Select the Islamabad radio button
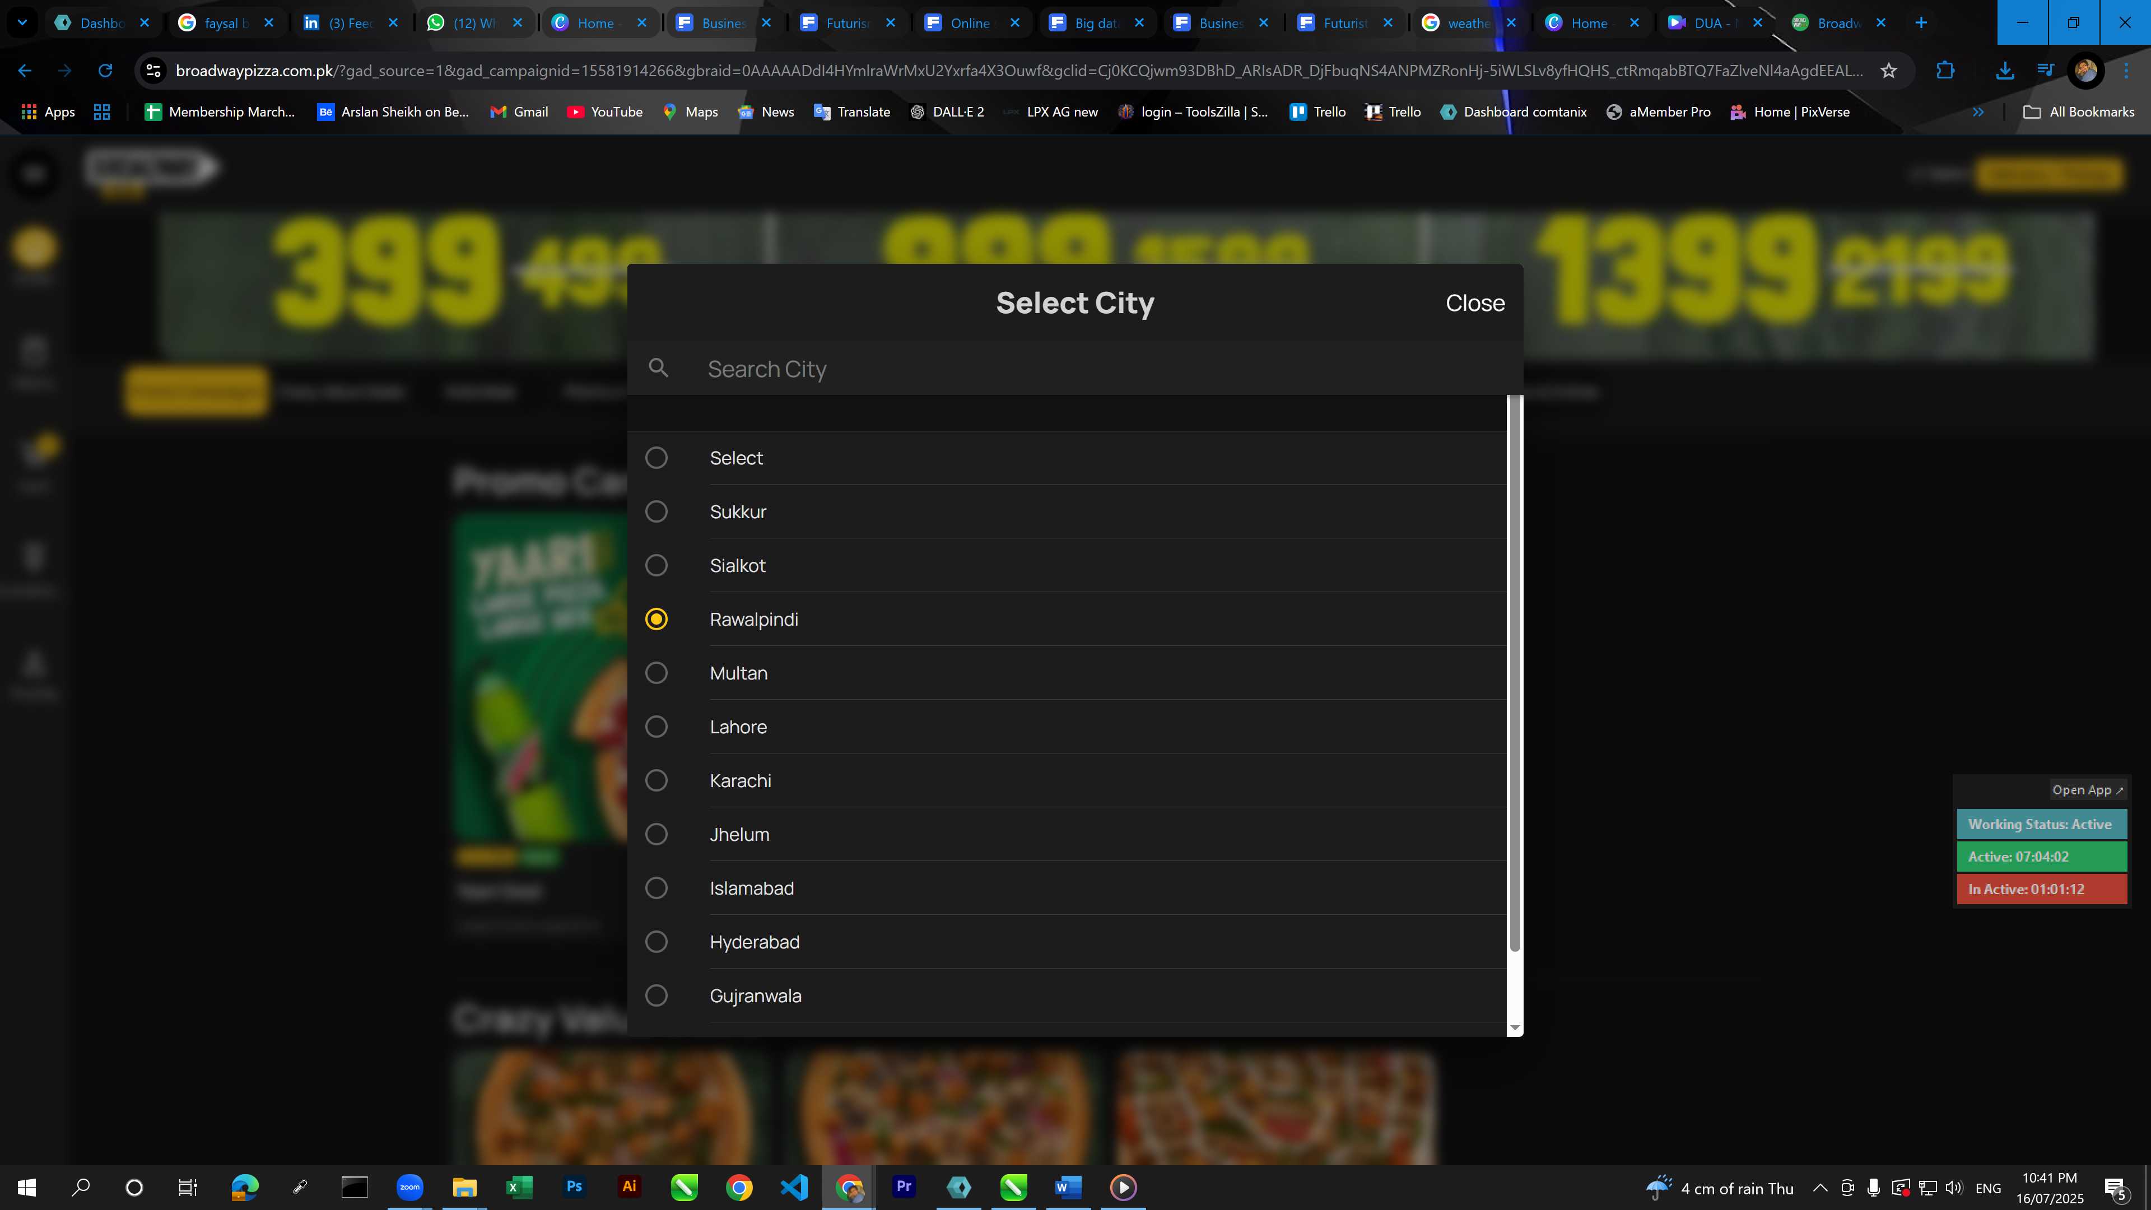This screenshot has width=2151, height=1210. (x=657, y=888)
